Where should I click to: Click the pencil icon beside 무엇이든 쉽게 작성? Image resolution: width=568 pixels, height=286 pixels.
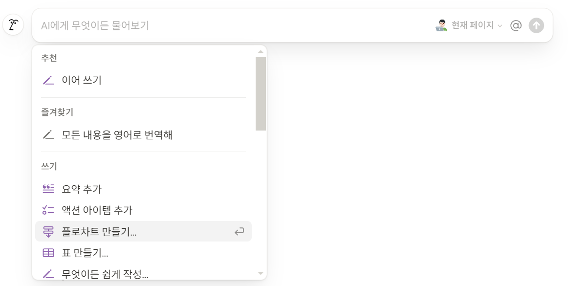[48, 273]
